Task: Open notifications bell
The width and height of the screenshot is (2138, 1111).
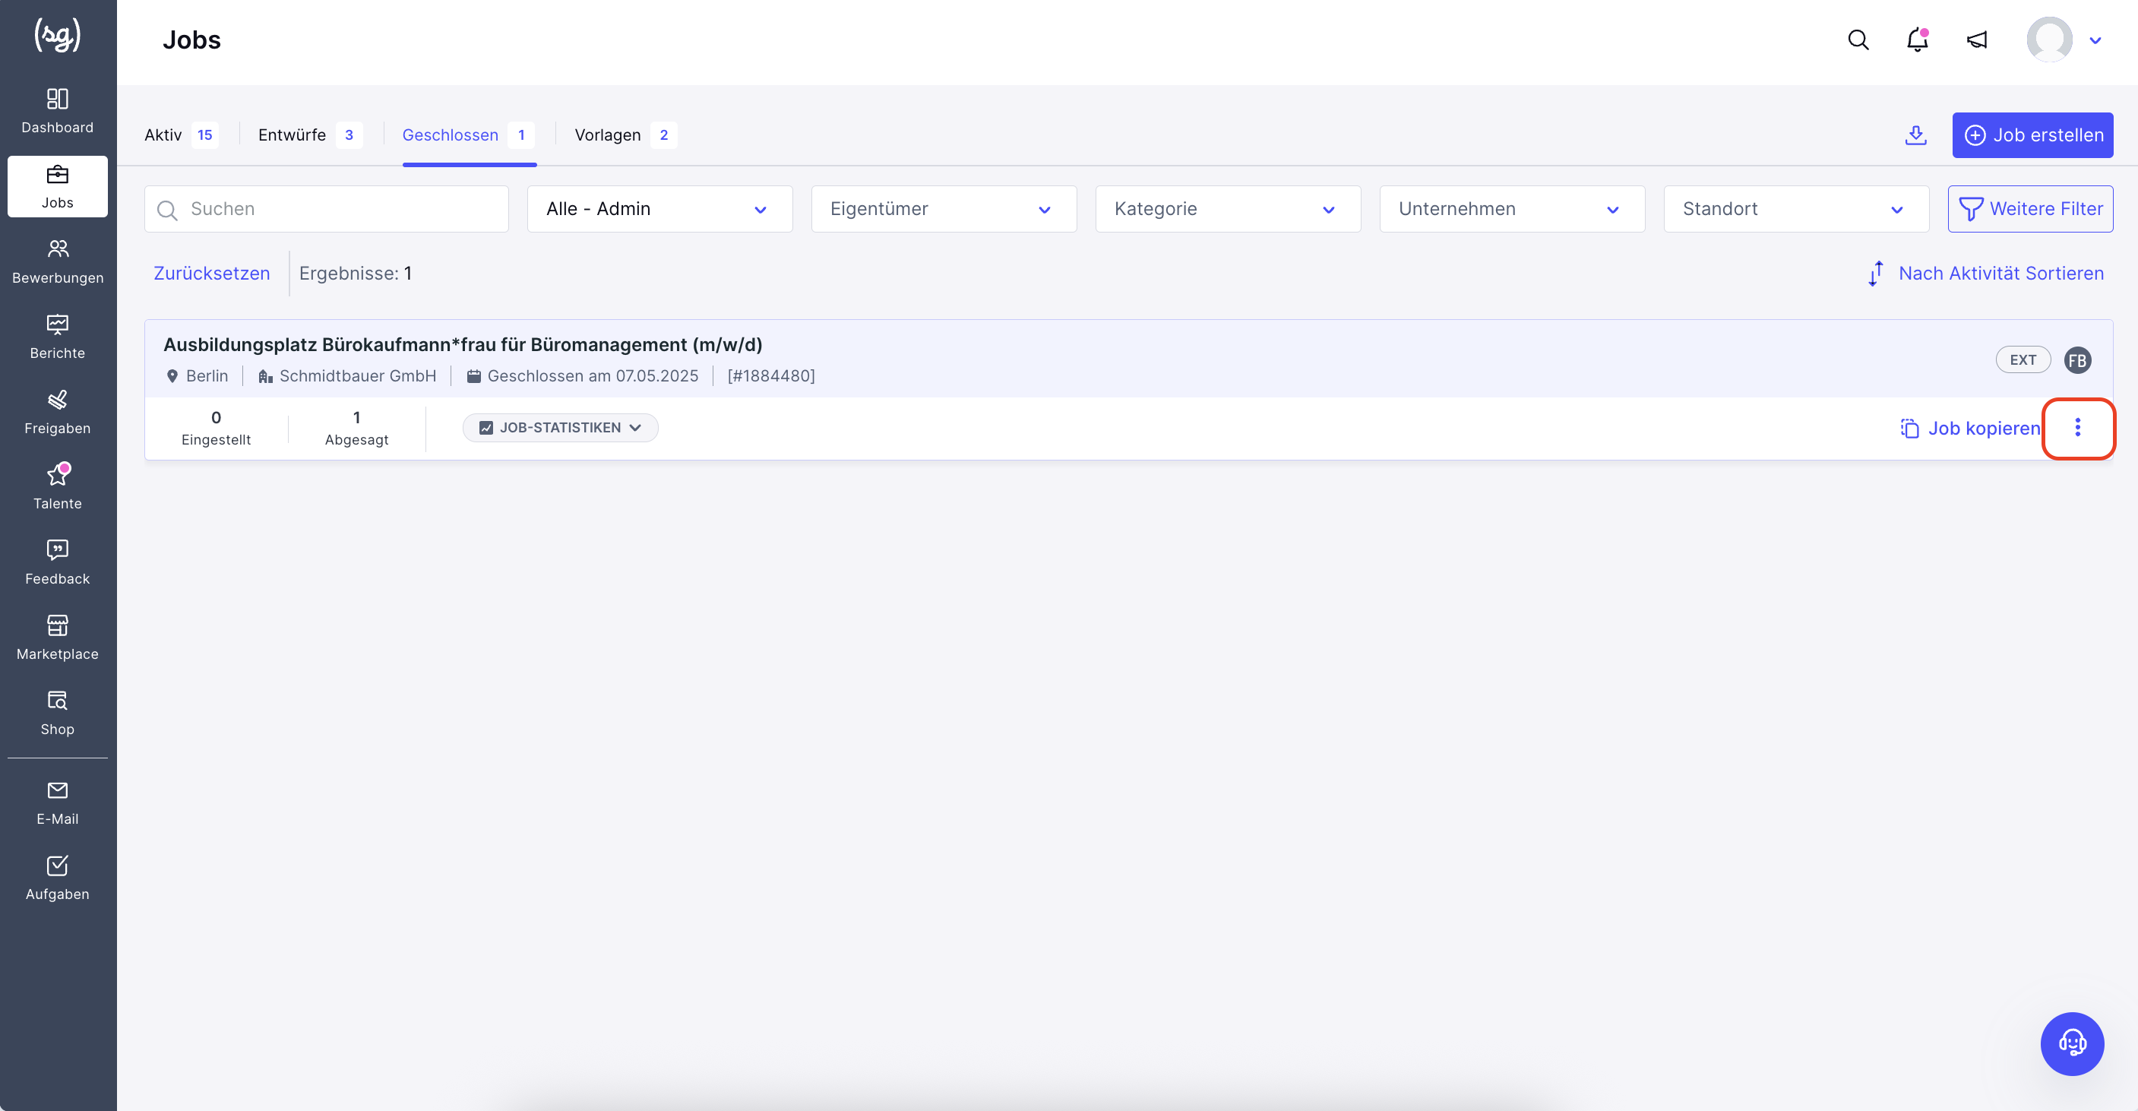Action: 1917,40
